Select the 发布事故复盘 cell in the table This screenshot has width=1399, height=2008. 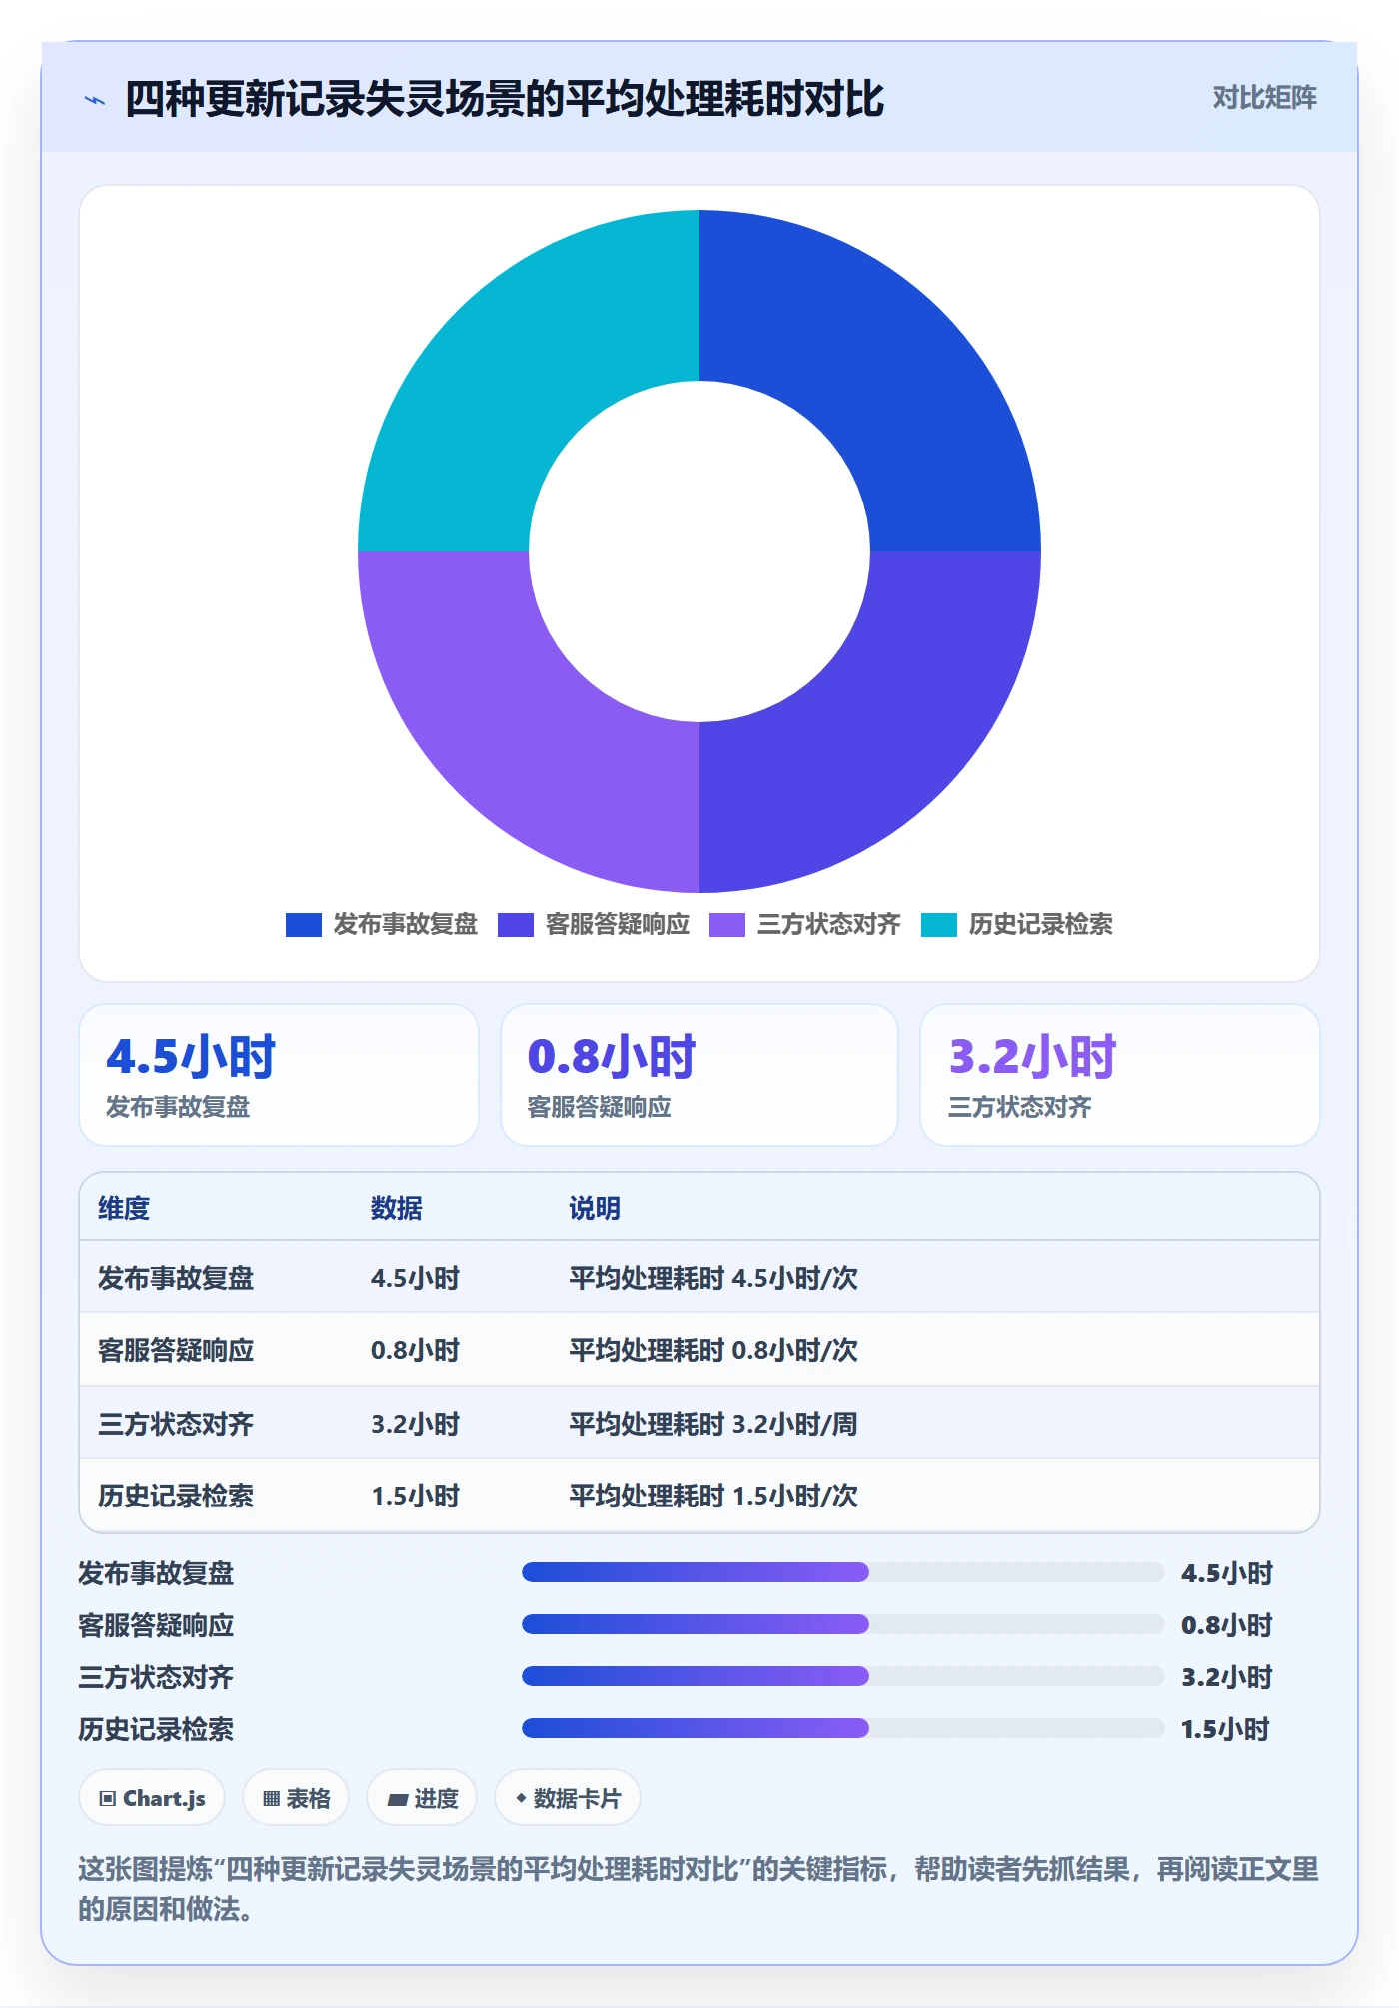click(x=176, y=1278)
